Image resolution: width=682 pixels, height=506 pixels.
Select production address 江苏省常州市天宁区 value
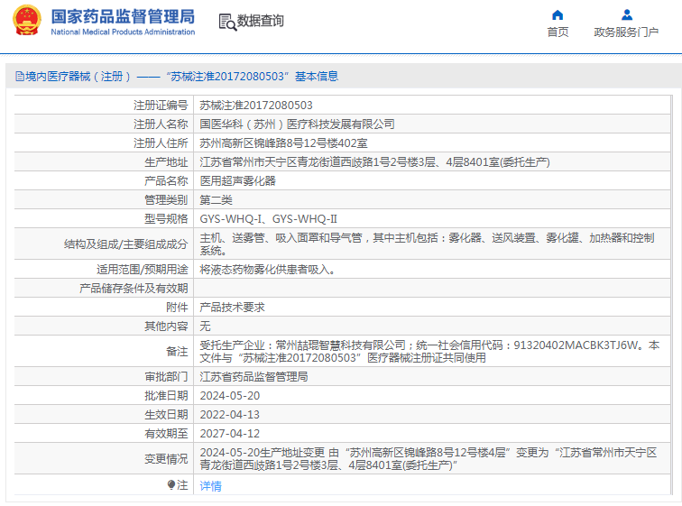[374, 162]
